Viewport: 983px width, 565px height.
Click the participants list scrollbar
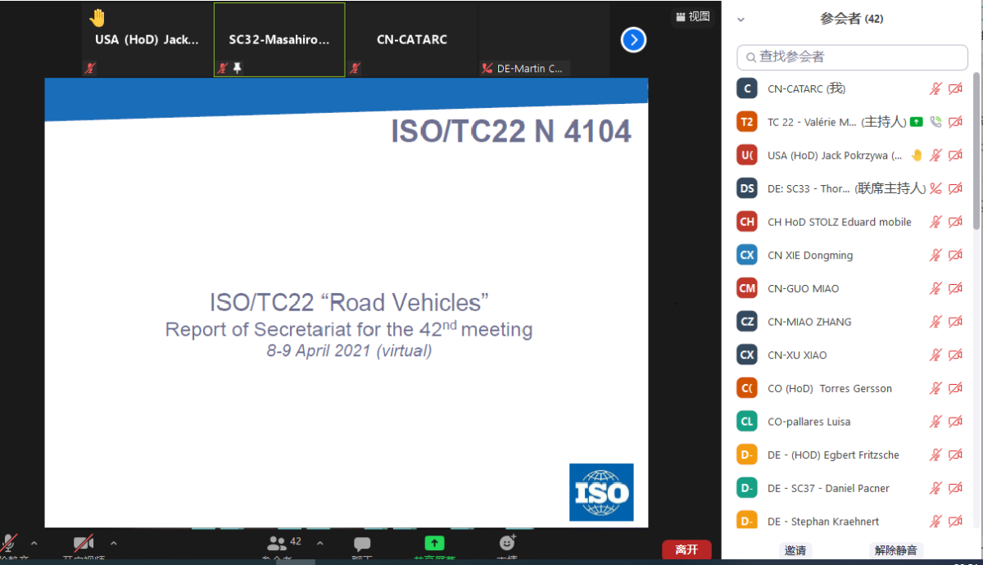pos(976,147)
